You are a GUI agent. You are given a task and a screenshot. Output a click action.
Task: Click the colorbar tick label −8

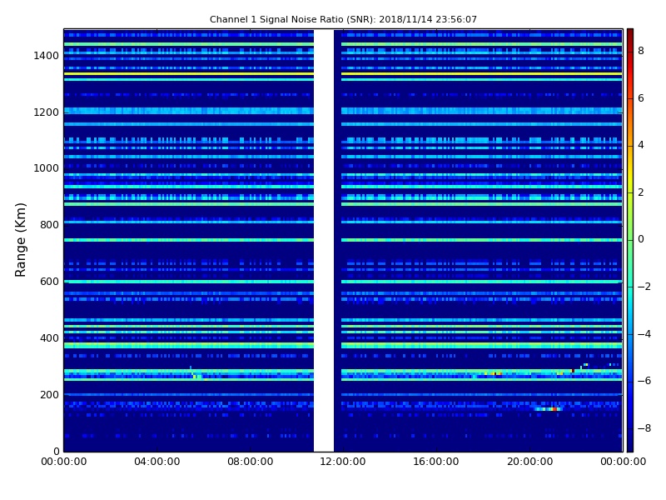(644, 428)
